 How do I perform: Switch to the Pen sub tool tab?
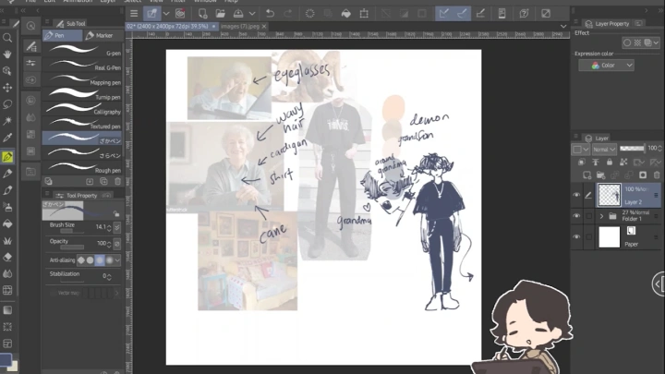(63, 36)
